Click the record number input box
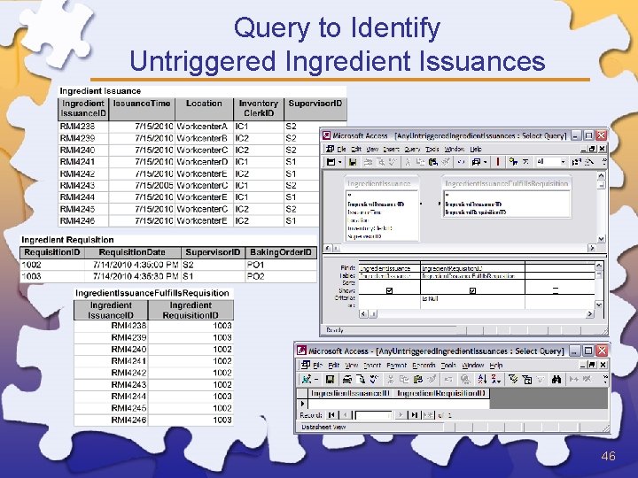The image size is (638, 478). pyautogui.click(x=374, y=415)
